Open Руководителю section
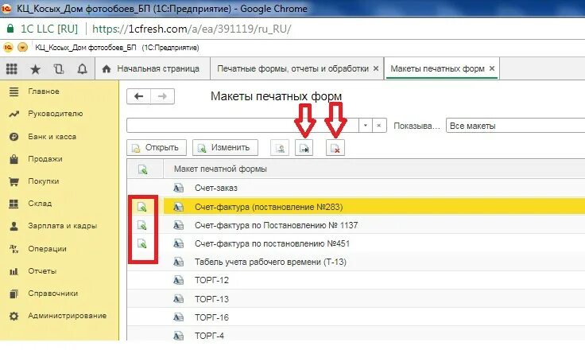The image size is (585, 350). (55, 114)
